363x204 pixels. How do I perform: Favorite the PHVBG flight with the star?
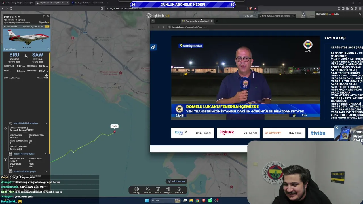pyautogui.click(x=44, y=16)
